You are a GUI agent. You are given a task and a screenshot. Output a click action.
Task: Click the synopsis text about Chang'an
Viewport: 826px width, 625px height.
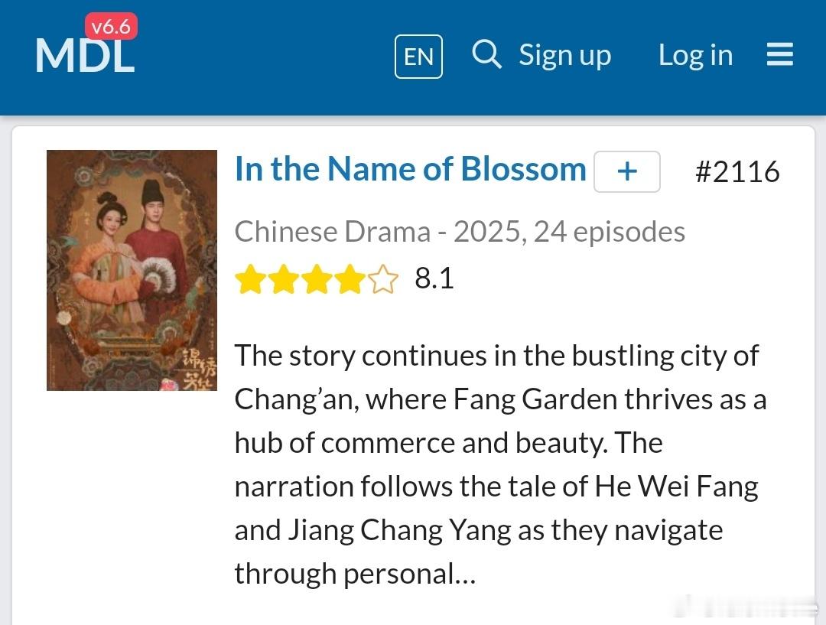(x=499, y=464)
